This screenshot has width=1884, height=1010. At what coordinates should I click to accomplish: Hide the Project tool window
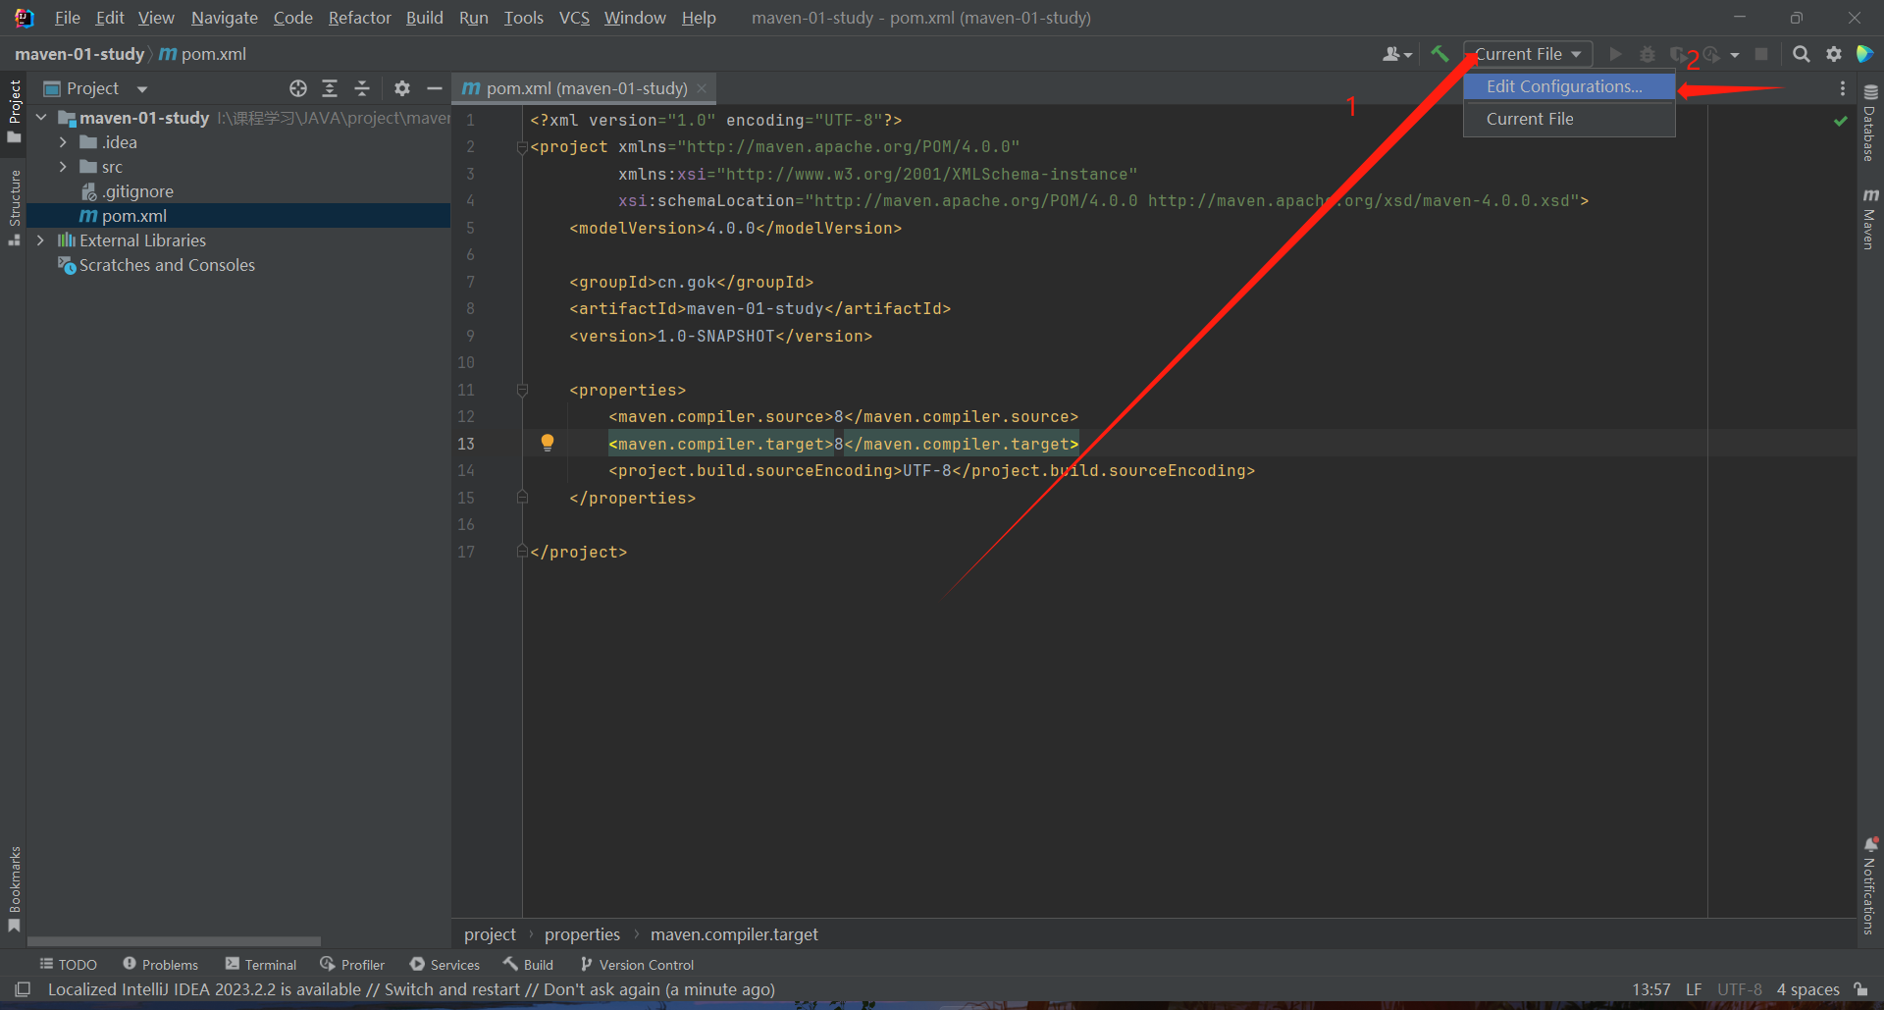(435, 88)
